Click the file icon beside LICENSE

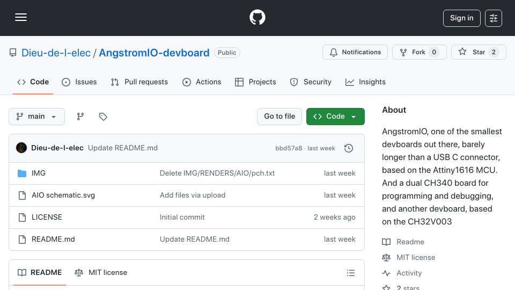(x=22, y=218)
